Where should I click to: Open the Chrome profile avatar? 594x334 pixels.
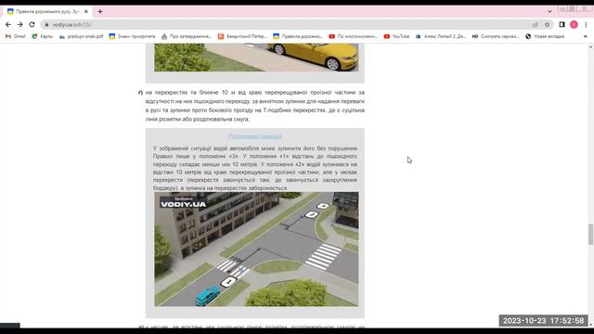(574, 25)
